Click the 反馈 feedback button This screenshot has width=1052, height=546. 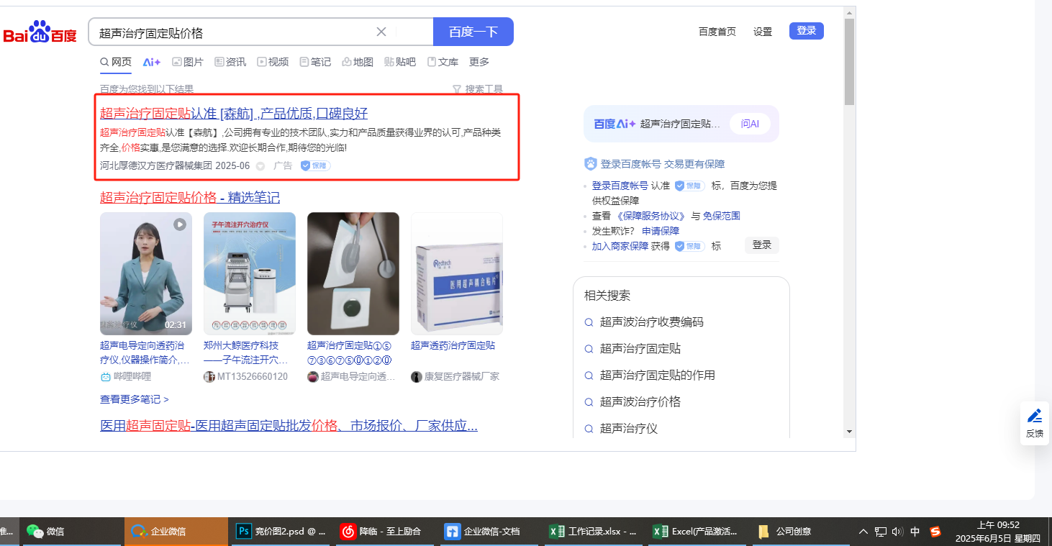coord(1035,423)
